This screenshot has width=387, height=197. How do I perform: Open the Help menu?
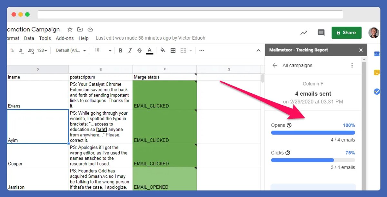[x=84, y=38]
